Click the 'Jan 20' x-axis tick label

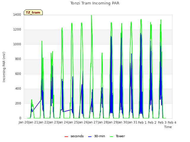click(x=23, y=122)
